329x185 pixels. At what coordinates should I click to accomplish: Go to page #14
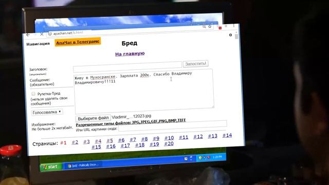point(227,135)
